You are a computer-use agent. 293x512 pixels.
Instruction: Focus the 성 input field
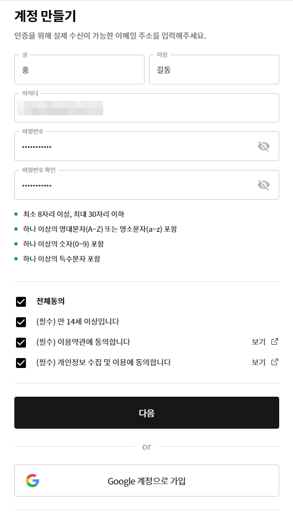[x=79, y=70]
